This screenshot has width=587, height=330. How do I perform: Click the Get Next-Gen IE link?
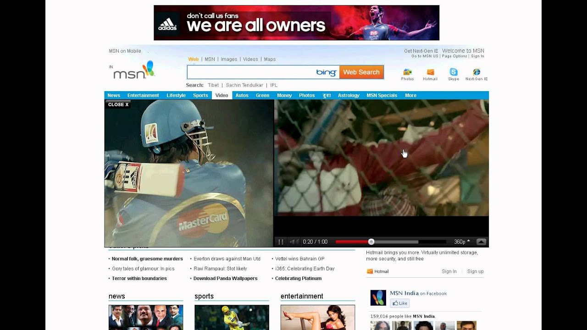click(x=421, y=51)
